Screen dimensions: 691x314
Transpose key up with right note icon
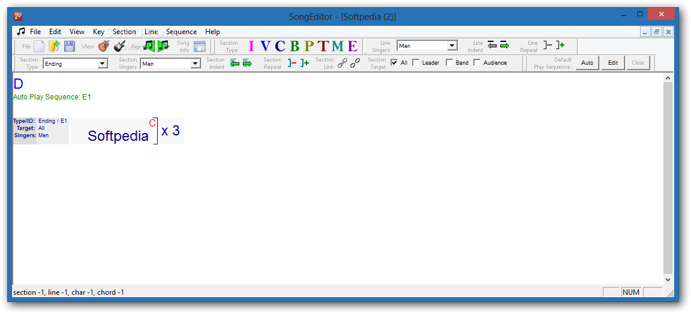(163, 46)
